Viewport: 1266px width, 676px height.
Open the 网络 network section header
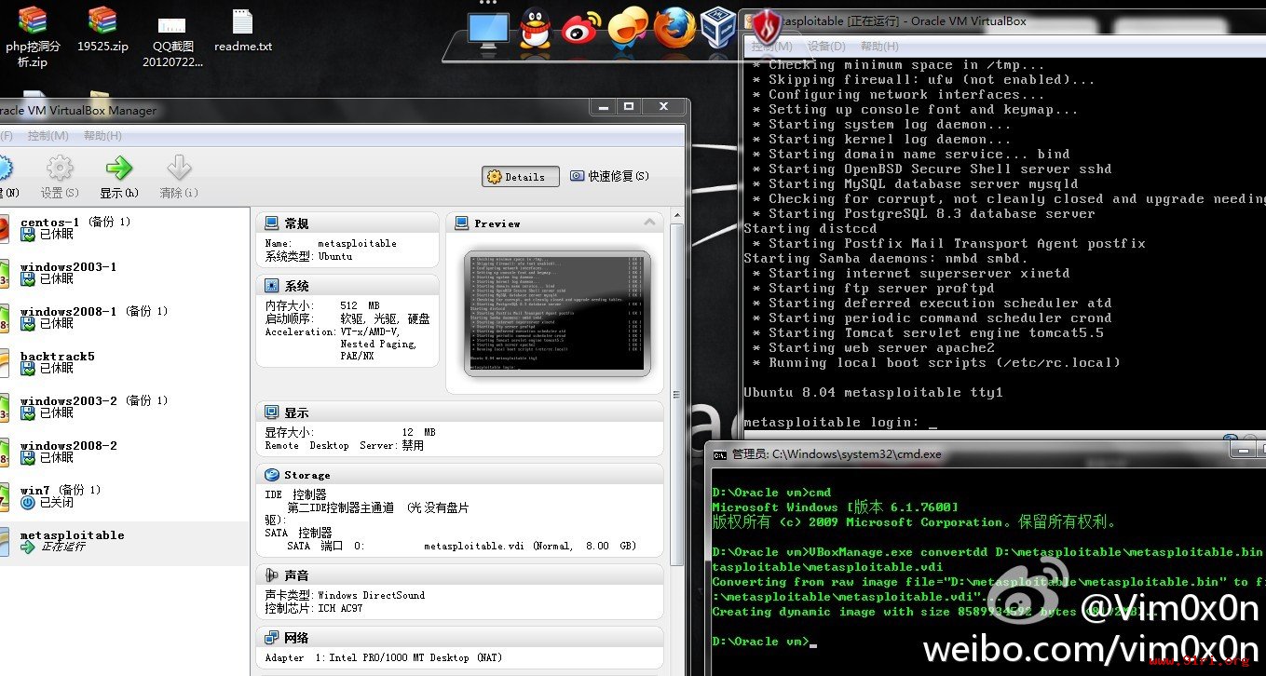[x=460, y=638]
